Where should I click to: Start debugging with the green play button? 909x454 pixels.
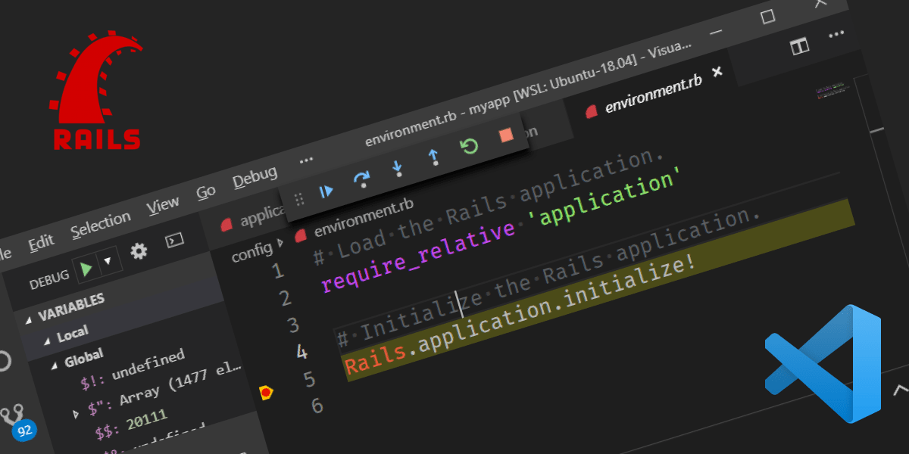click(87, 269)
